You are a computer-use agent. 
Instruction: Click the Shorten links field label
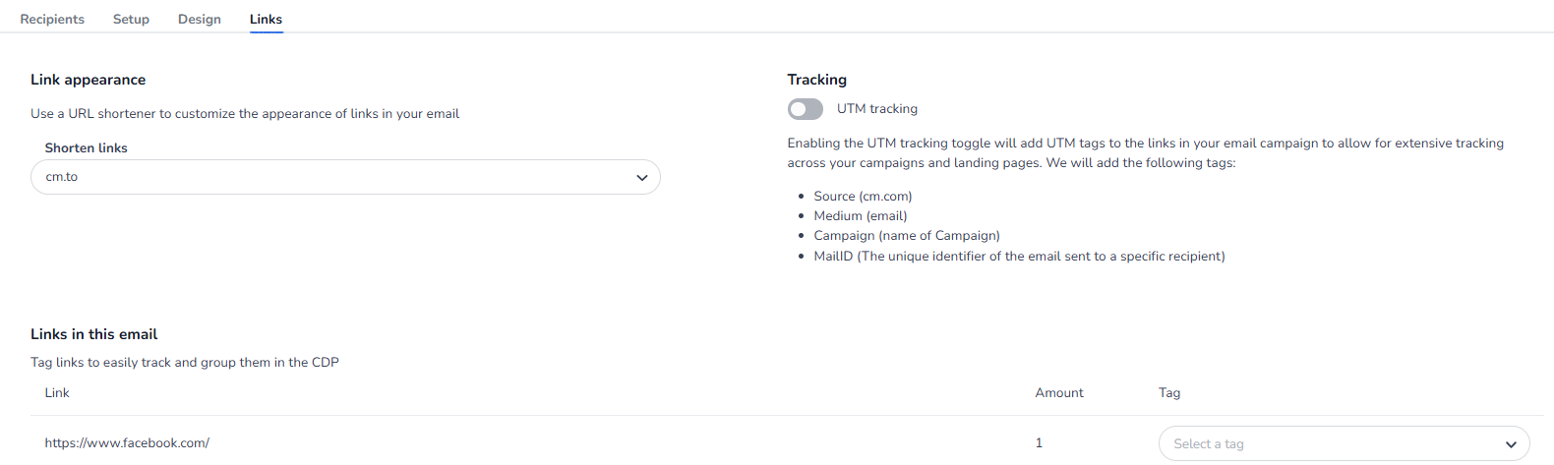[x=86, y=148]
